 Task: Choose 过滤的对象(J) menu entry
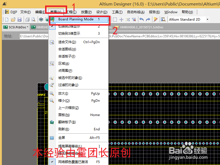tap(79, 85)
